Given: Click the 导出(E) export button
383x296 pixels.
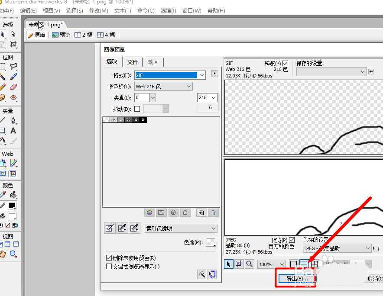Looking at the screenshot, I should coord(296,278).
